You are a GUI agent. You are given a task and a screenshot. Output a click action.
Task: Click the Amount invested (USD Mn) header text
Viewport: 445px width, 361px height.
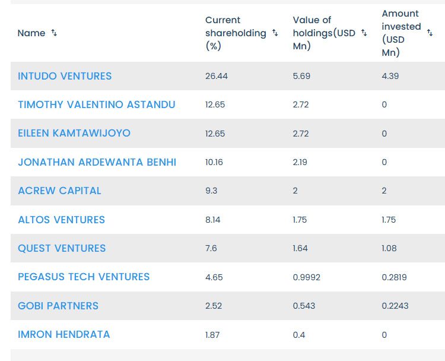point(401,33)
